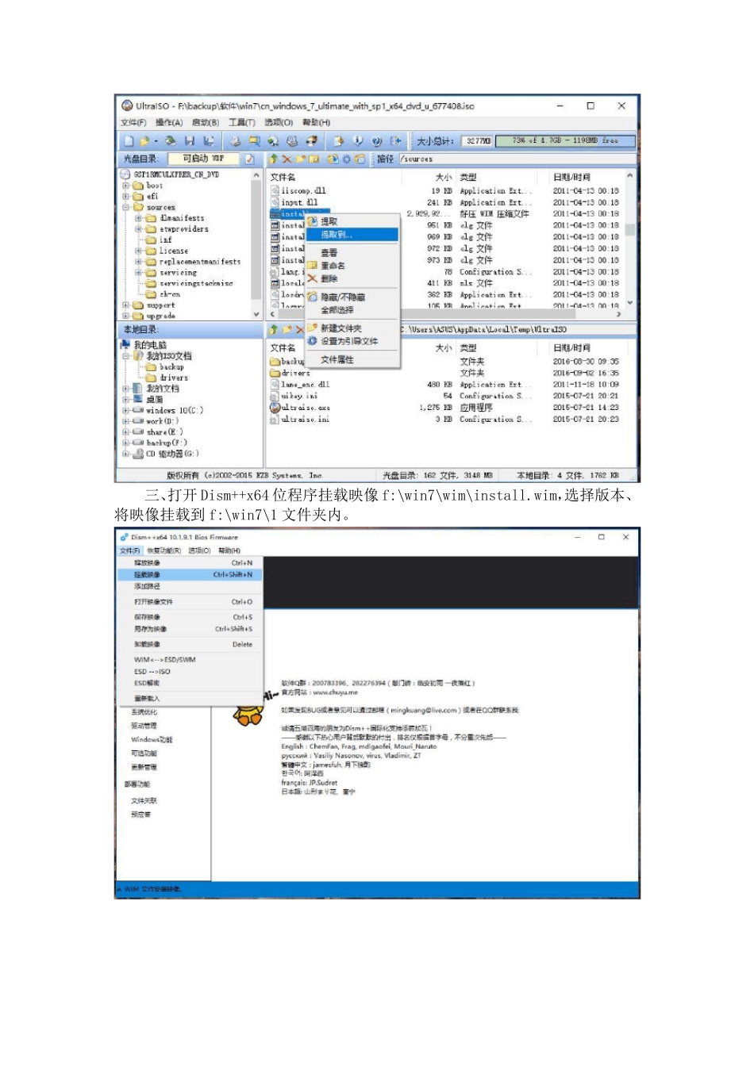Choose 隐藏/不隐藏 in the context menu
Screen dimensions: 754x1066
tap(352, 297)
